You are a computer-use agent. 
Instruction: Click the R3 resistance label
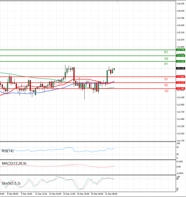coord(166,52)
